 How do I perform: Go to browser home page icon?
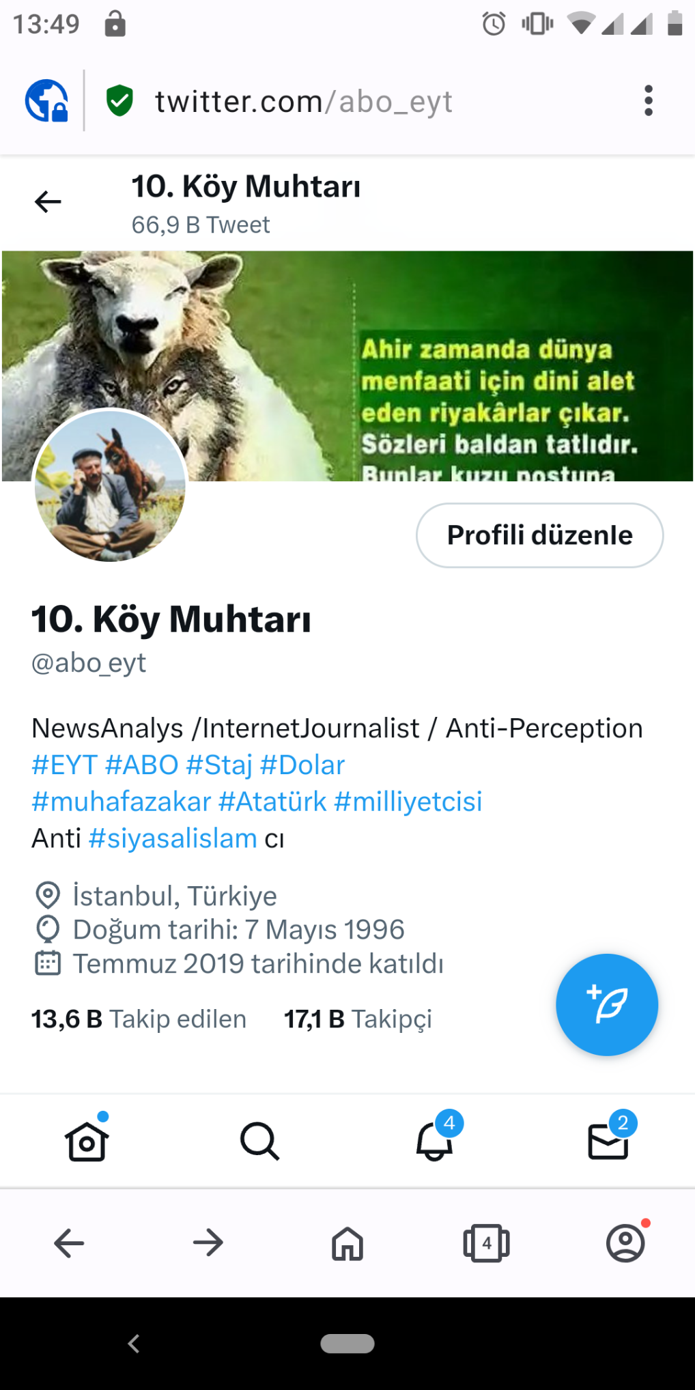[x=347, y=1243]
